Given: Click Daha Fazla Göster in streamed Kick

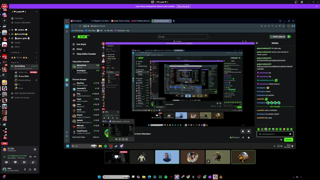Looking at the screenshot, I should coord(79,137).
